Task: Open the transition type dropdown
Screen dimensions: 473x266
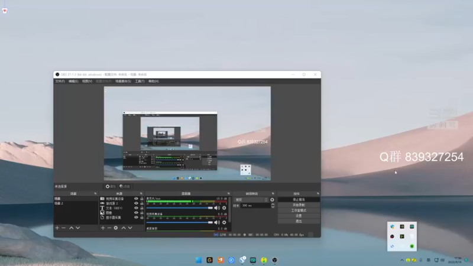Action: [x=251, y=200]
